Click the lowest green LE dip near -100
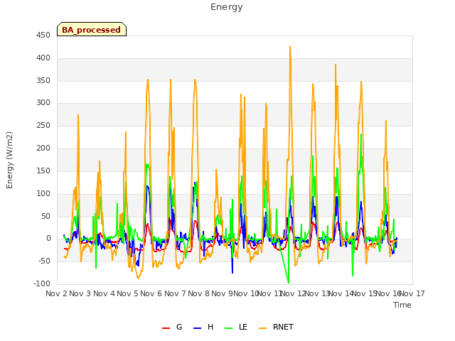The height and width of the screenshot is (341, 455). pyautogui.click(x=289, y=283)
